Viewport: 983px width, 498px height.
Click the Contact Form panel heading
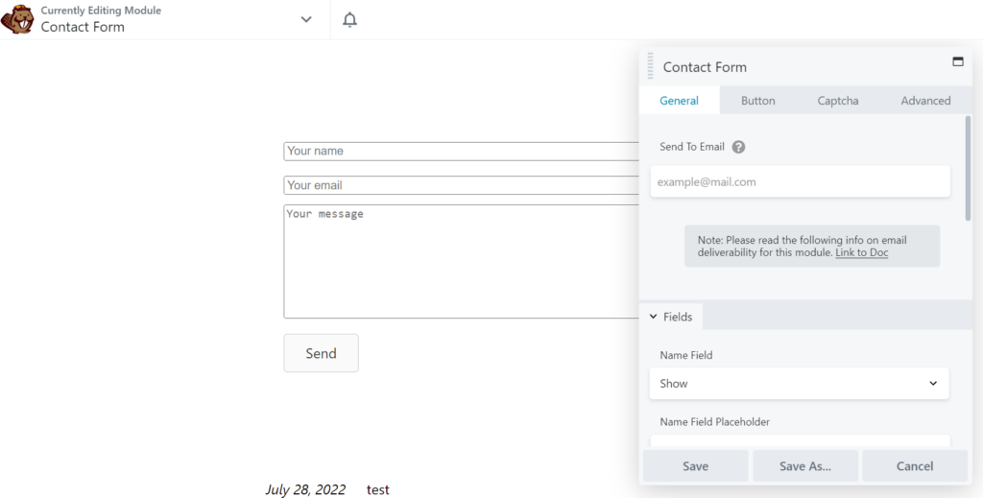[705, 67]
